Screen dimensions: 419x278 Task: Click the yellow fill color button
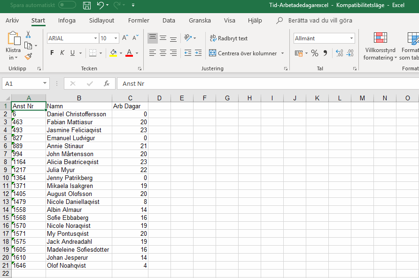coord(113,53)
